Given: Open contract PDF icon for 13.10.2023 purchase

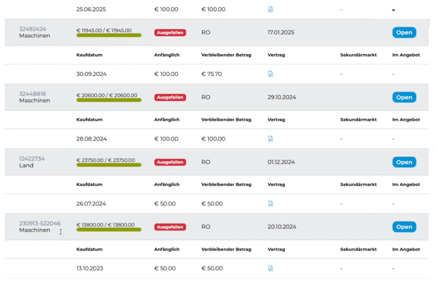Looking at the screenshot, I should pyautogui.click(x=270, y=268).
